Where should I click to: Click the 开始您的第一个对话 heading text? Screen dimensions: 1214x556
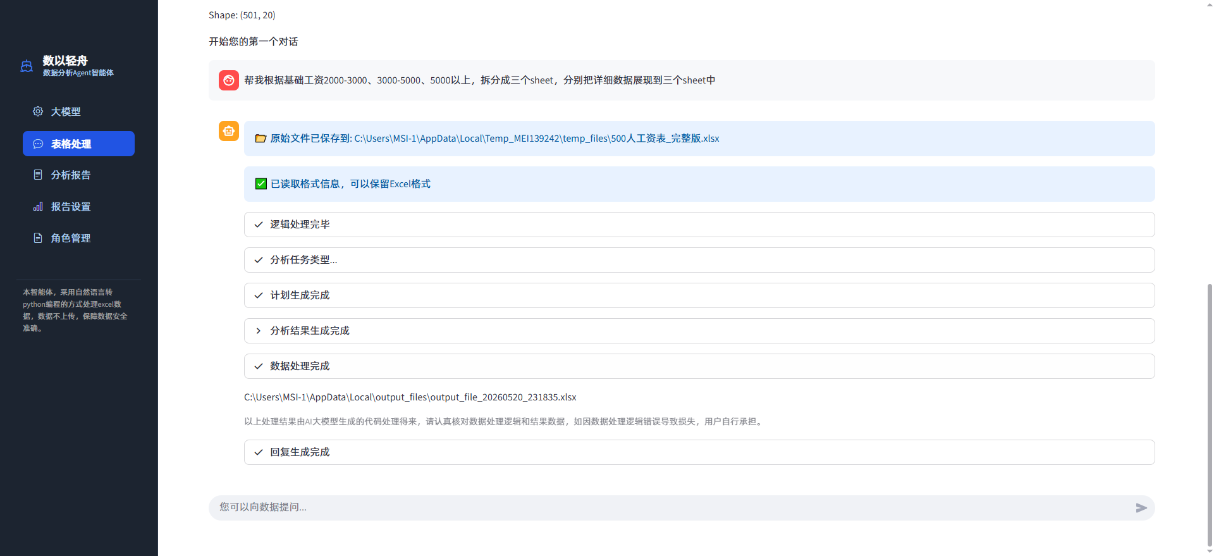(x=254, y=42)
